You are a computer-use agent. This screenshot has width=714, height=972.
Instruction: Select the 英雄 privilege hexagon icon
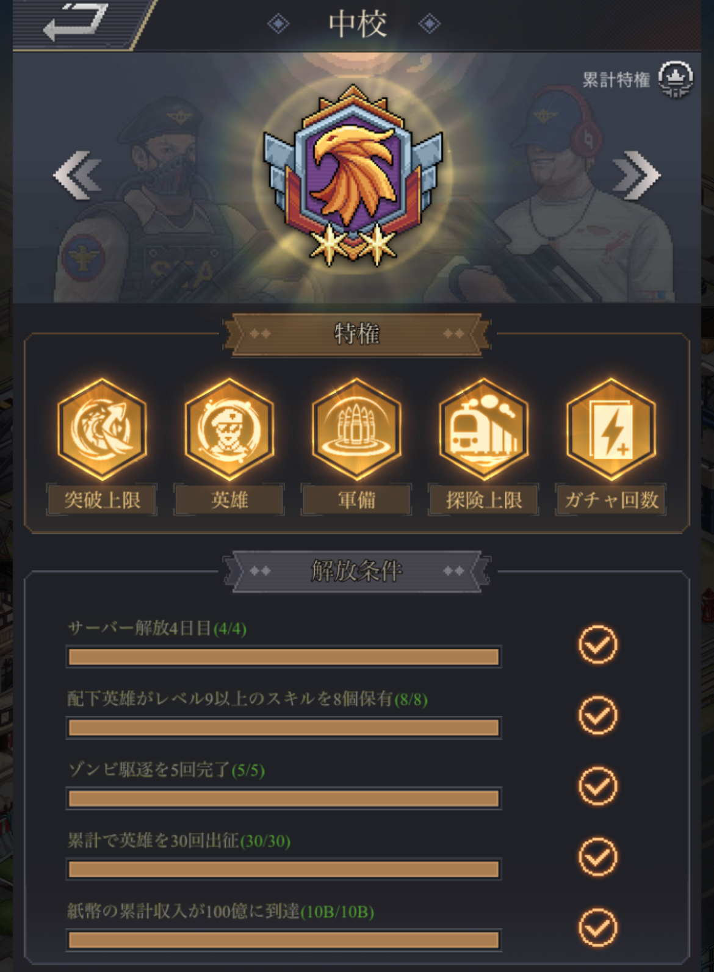[x=229, y=428]
